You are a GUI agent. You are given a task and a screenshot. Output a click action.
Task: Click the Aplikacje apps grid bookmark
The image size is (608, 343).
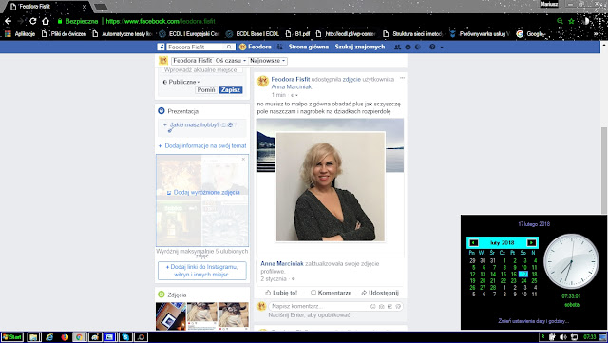click(20, 34)
